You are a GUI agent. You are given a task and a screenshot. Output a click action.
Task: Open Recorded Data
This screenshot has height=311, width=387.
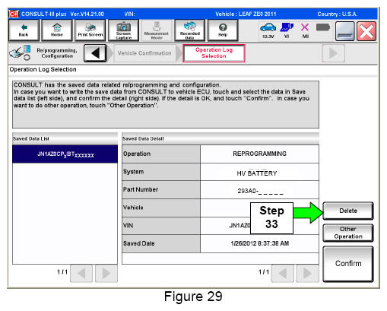coord(189,30)
